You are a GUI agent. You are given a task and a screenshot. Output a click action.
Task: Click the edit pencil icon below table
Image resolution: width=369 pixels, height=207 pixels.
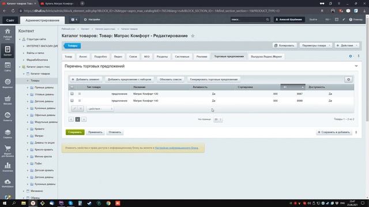[x=74, y=109]
